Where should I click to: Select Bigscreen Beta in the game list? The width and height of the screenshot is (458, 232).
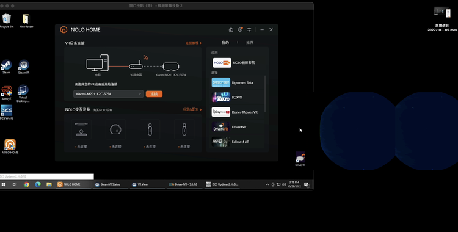point(237,82)
